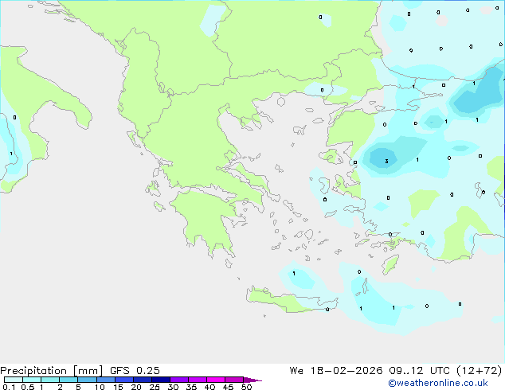
Task: Click the 0.1–0.5 mm legend swatch
Action: click(14, 380)
